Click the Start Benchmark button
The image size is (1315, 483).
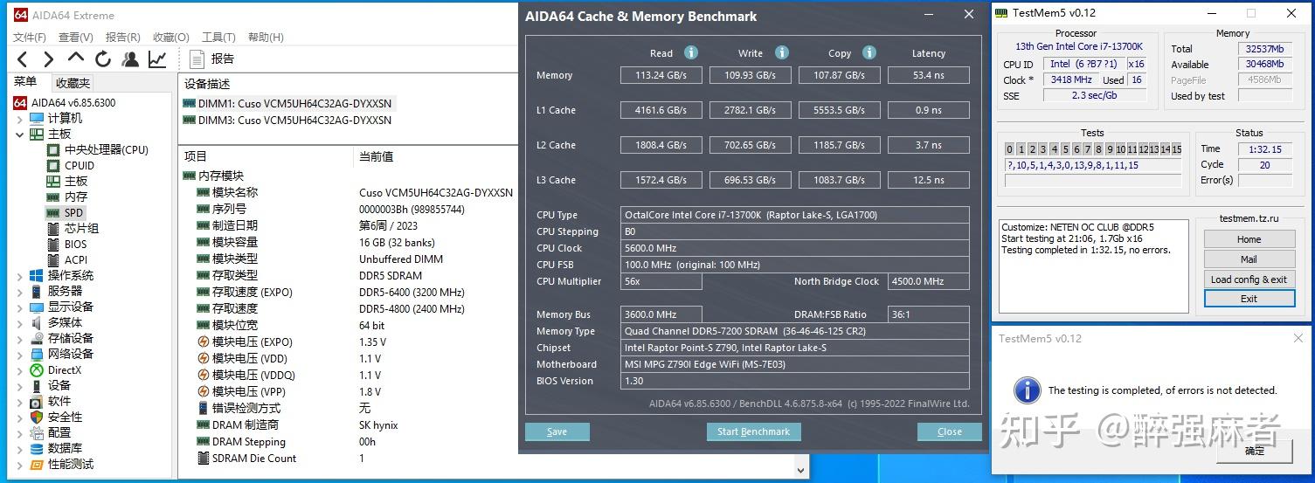pos(753,431)
